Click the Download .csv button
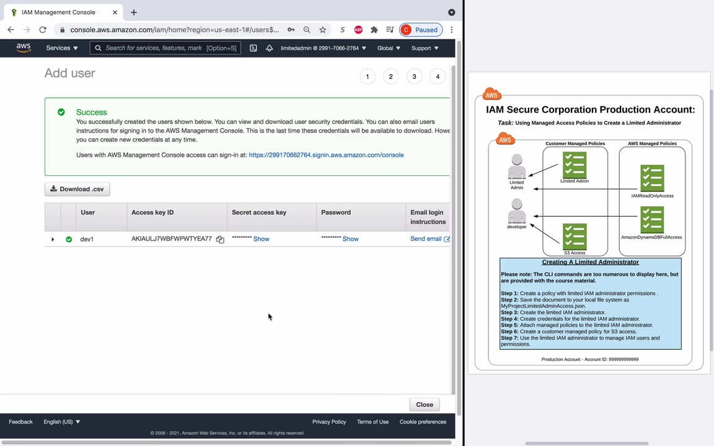 77,189
